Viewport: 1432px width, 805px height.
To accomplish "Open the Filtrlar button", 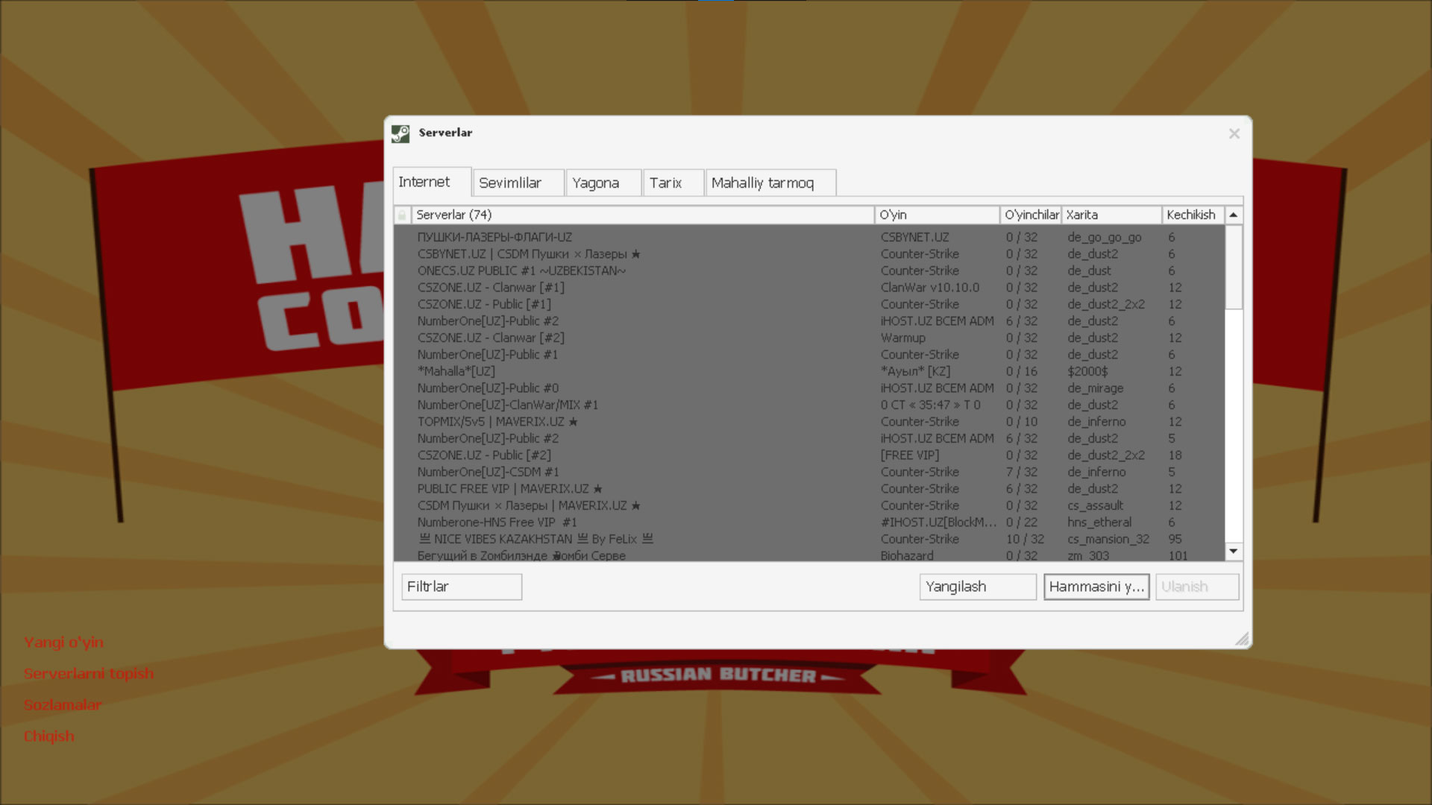I will (462, 587).
